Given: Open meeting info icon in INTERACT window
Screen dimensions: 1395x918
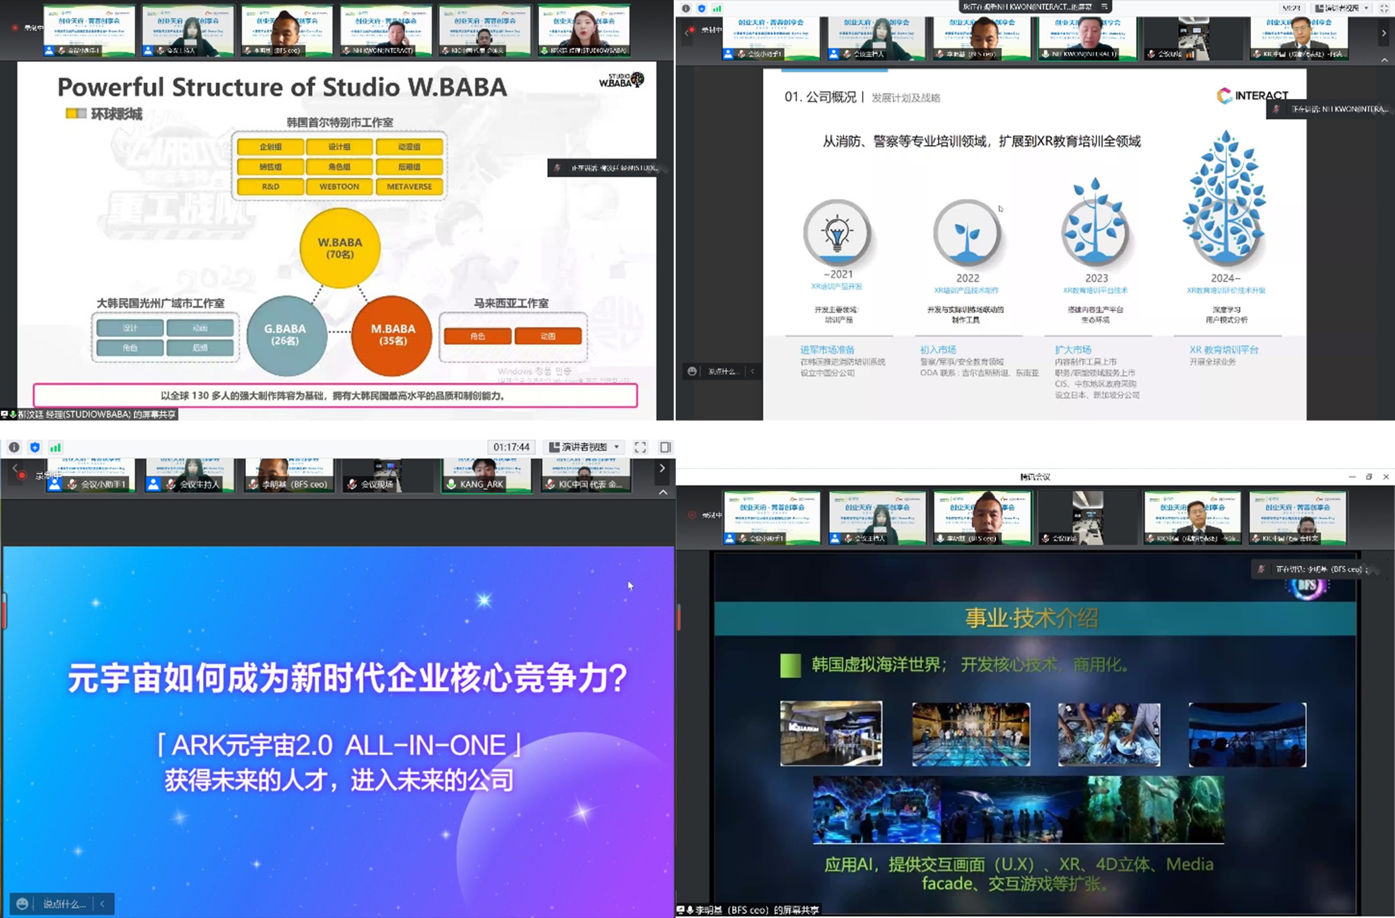Looking at the screenshot, I should tap(686, 8).
